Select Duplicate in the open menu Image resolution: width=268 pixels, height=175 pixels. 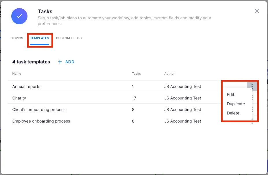click(236, 104)
